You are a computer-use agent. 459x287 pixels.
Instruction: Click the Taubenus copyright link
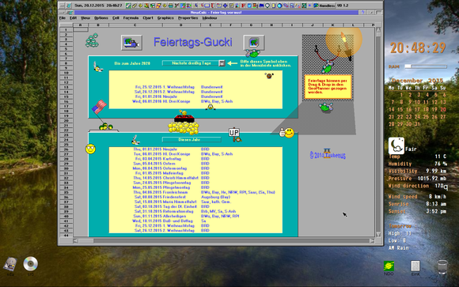click(x=328, y=155)
